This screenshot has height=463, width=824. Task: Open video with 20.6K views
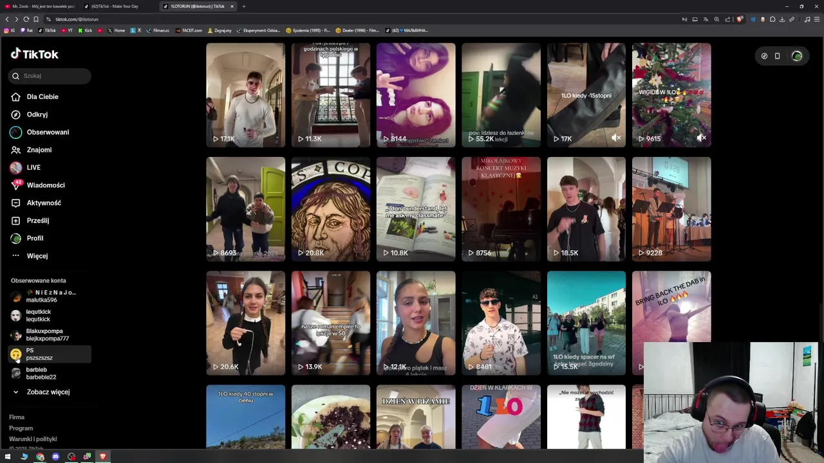click(x=245, y=323)
